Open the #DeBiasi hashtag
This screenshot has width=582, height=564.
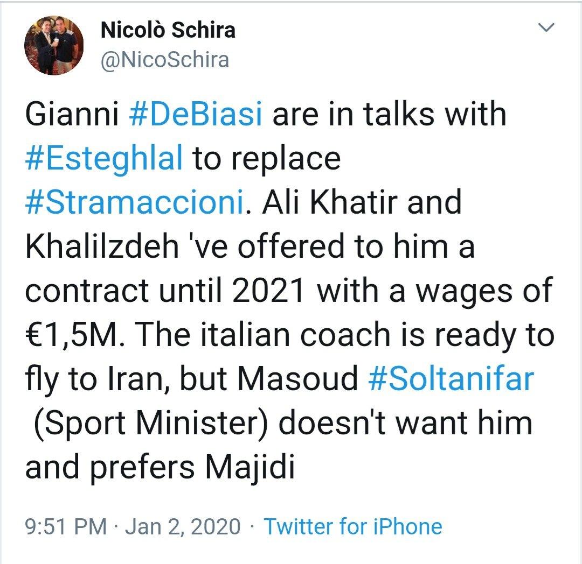click(x=196, y=114)
